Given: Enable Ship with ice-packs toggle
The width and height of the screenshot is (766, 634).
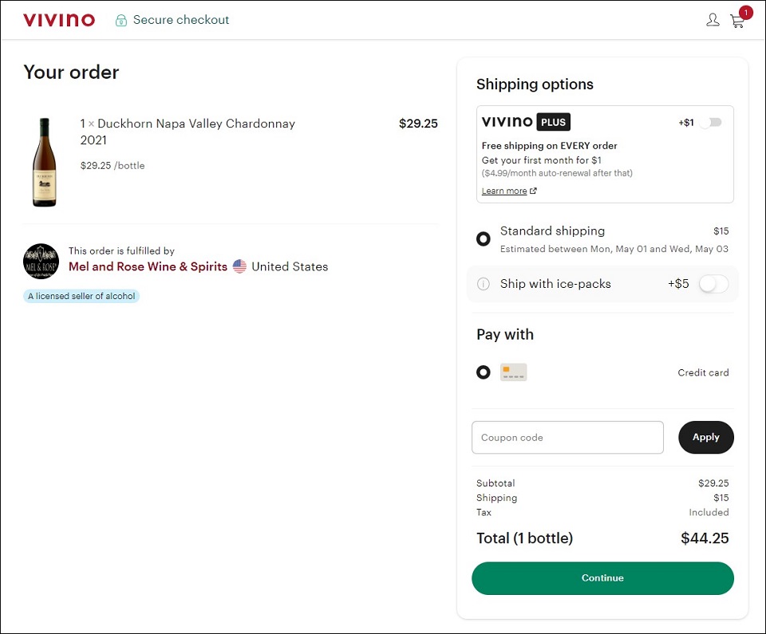Looking at the screenshot, I should [x=713, y=284].
